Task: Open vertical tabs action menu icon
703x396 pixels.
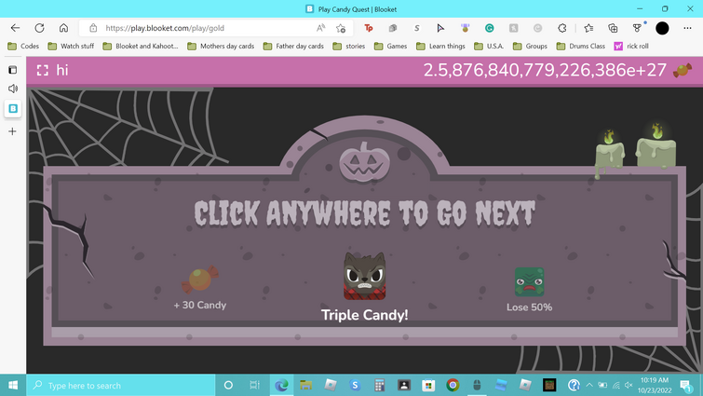Action: [x=13, y=70]
